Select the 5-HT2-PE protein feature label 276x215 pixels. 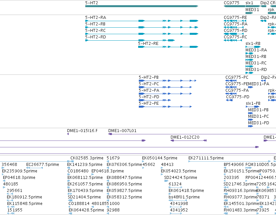pyautogui.click(x=149, y=104)
